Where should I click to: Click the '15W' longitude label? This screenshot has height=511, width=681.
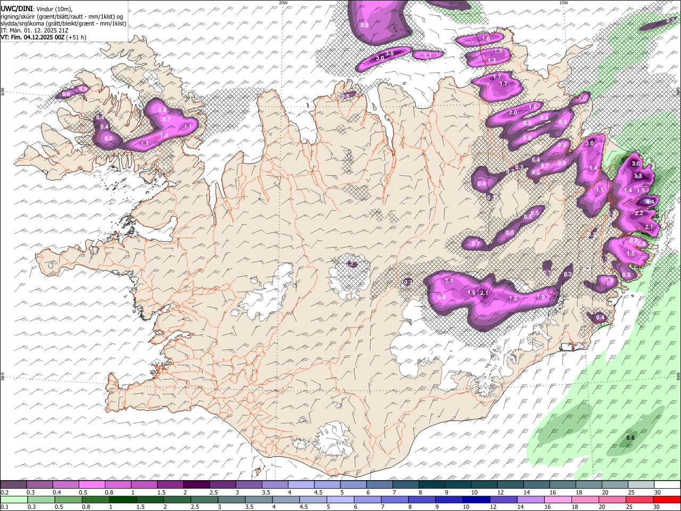click(x=563, y=3)
